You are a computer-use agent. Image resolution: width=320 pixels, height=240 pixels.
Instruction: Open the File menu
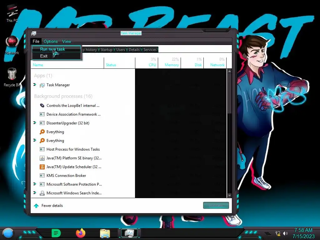(x=36, y=41)
